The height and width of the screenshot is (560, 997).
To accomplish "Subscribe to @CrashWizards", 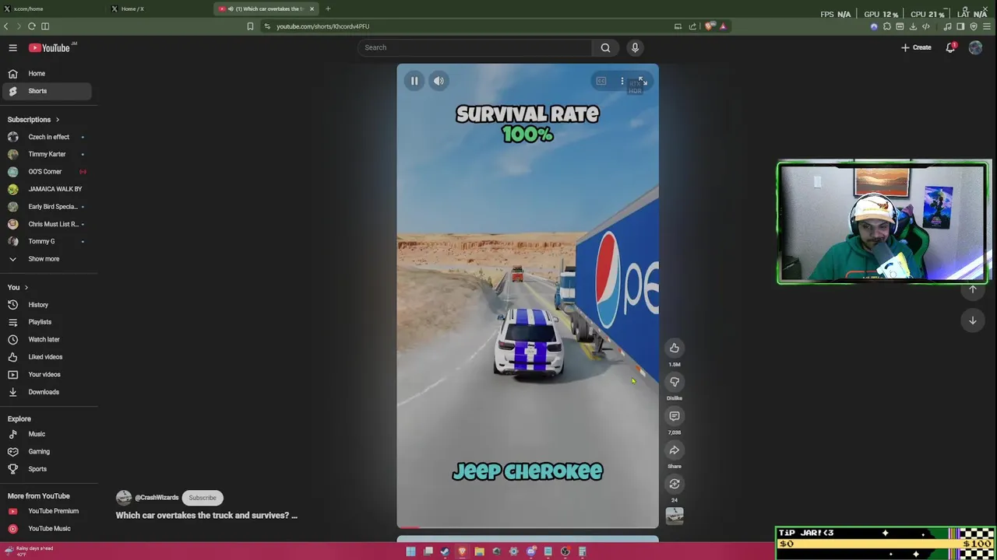I will [203, 498].
